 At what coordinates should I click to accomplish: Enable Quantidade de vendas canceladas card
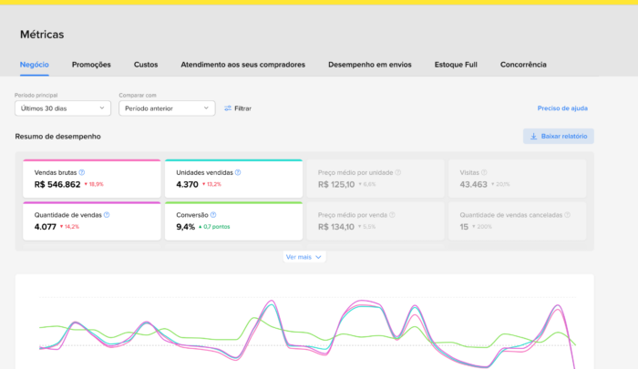coord(517,220)
